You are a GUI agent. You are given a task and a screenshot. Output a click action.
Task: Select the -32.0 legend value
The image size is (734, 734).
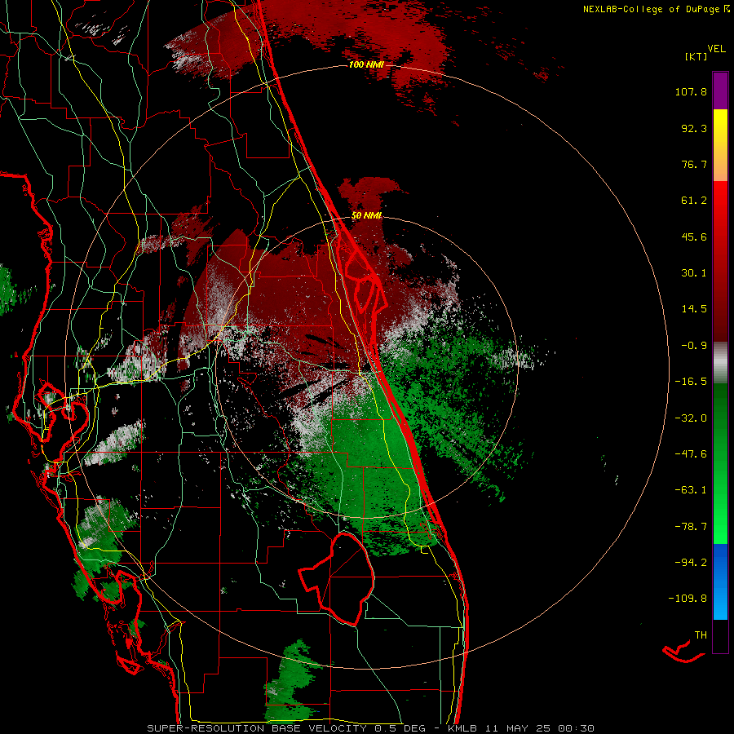point(691,418)
